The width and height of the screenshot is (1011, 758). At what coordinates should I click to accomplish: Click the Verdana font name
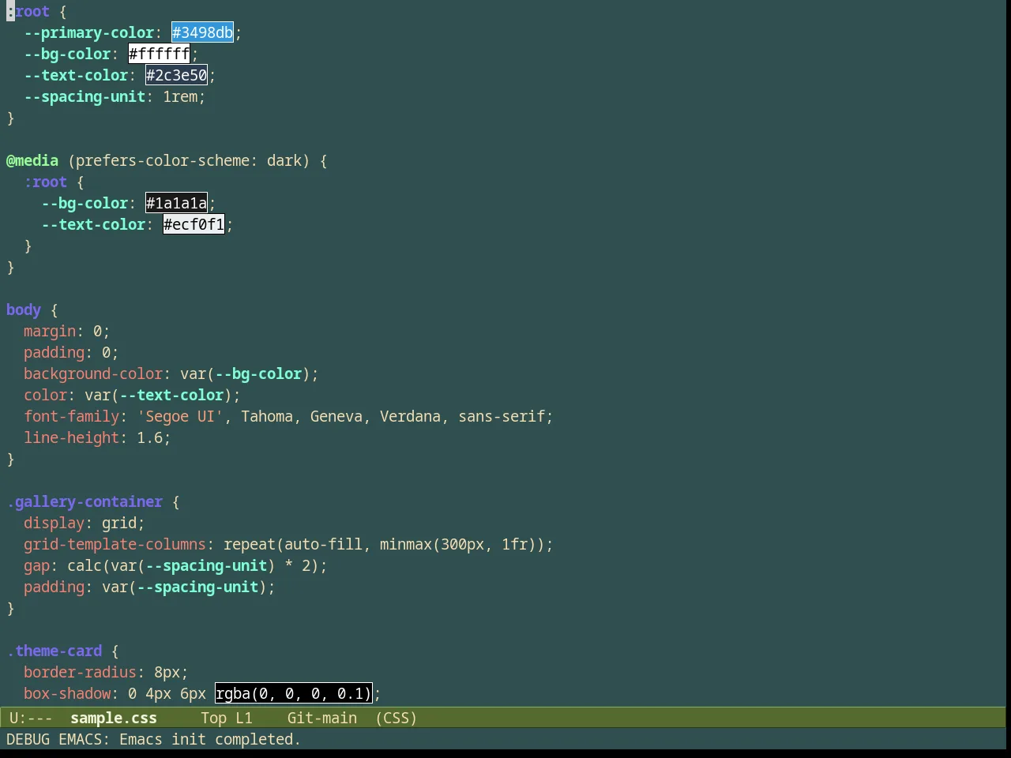point(410,416)
